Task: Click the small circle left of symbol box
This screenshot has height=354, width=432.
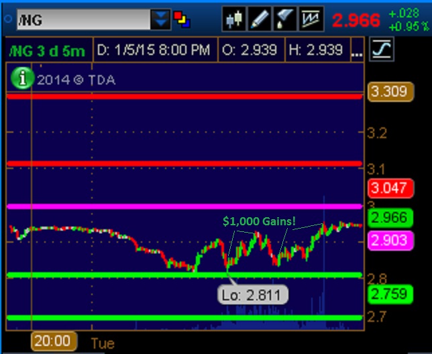Action: coord(7,19)
